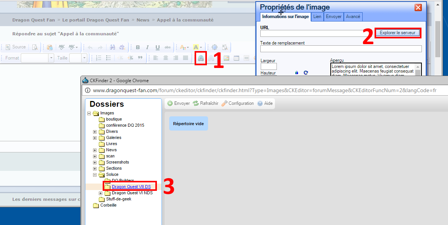Collapse the Soluce folder
448x225 pixels.
95,175
